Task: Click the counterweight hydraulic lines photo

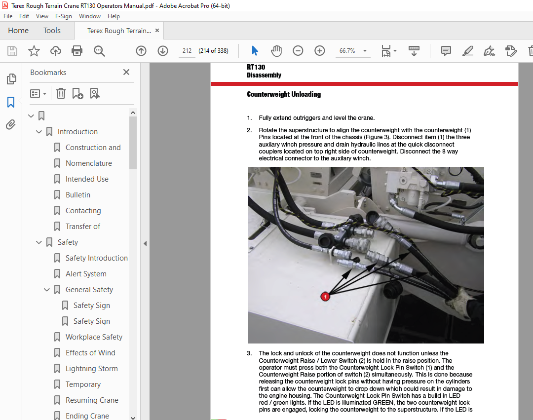Action: click(366, 255)
